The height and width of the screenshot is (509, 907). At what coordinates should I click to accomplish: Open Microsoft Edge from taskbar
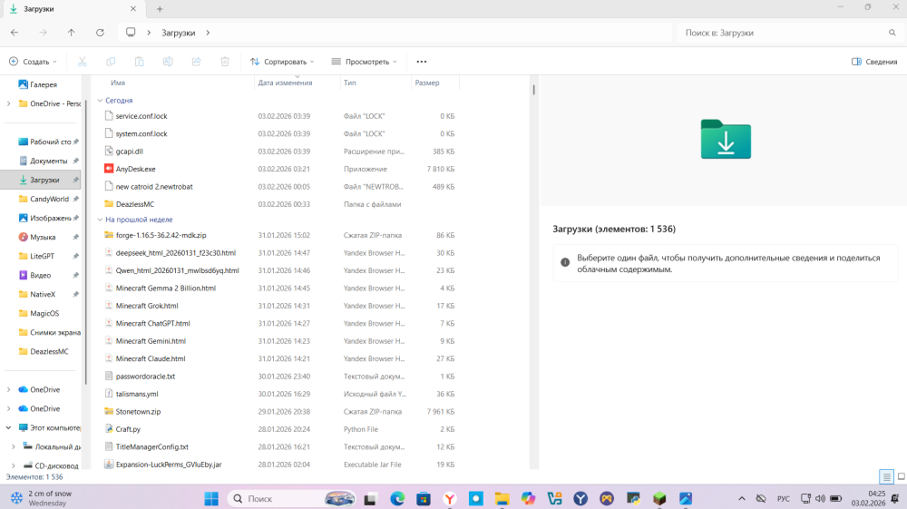(x=397, y=499)
